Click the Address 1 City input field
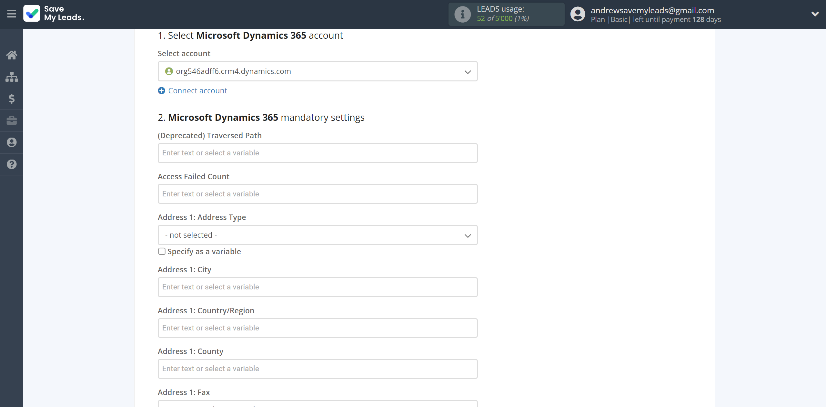Screen dimensions: 826x407 point(317,287)
